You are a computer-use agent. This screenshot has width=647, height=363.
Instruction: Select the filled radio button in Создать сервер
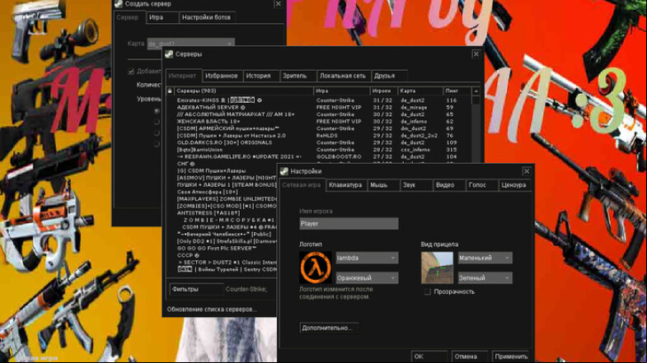coord(157,111)
